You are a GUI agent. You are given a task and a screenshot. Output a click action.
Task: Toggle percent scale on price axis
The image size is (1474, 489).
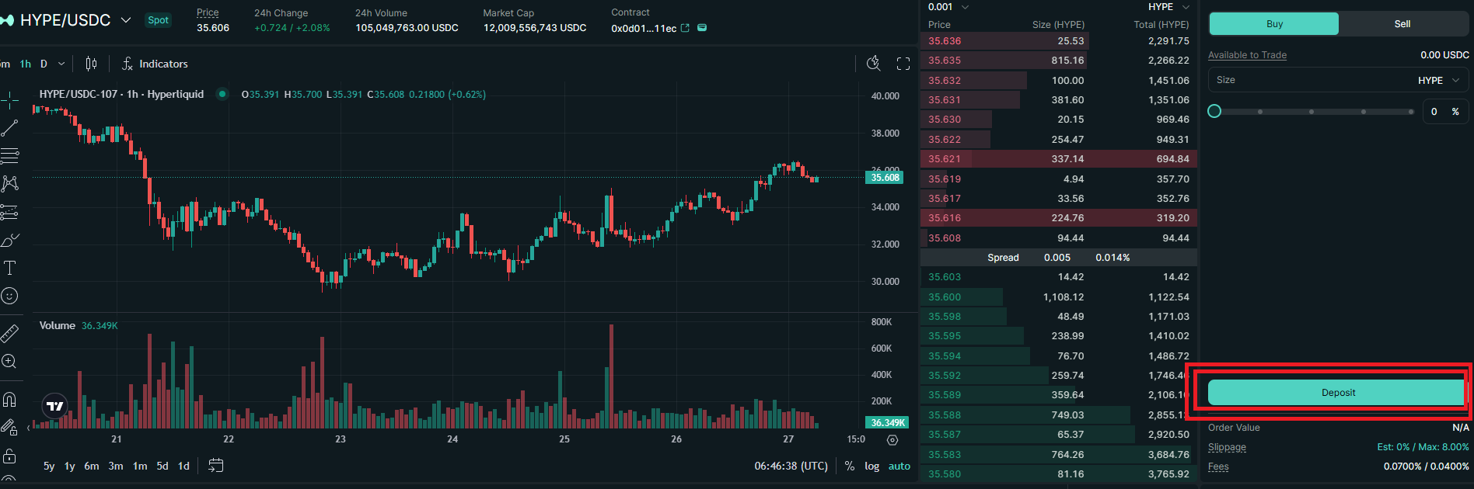click(x=850, y=466)
